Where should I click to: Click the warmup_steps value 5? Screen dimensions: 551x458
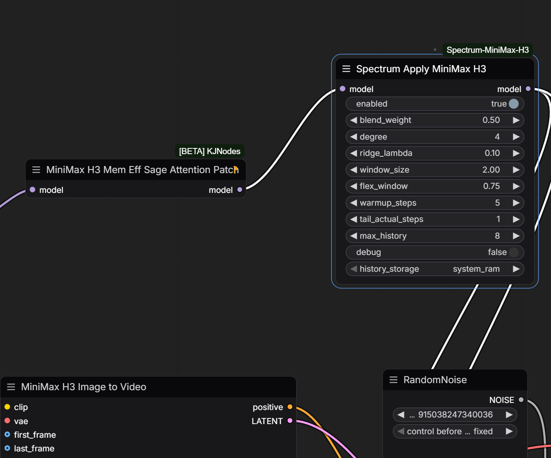click(x=497, y=203)
